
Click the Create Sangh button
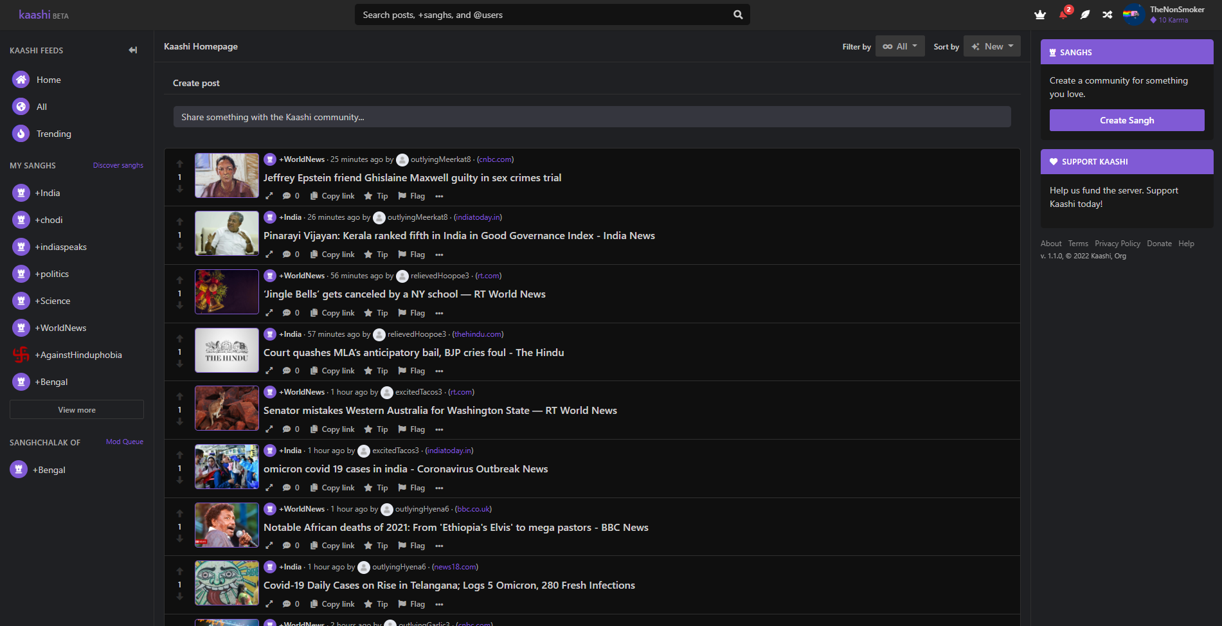tap(1127, 120)
